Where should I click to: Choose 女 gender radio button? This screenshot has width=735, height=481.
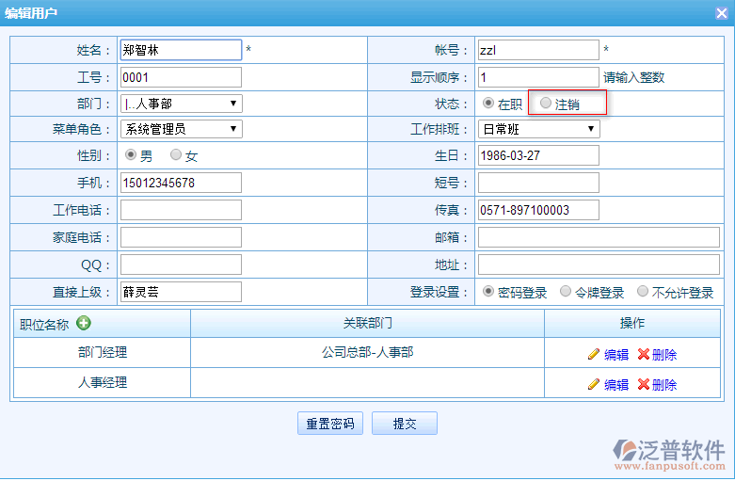(176, 155)
